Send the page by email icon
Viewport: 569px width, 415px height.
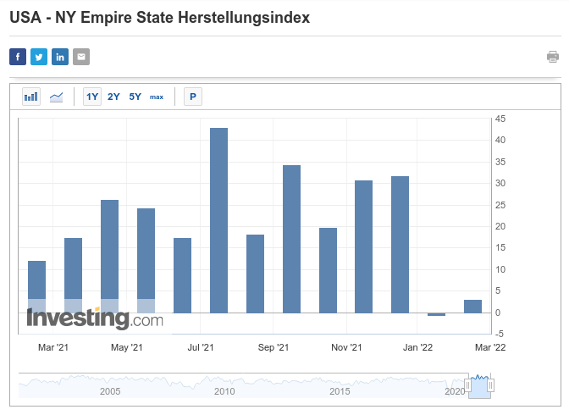pyautogui.click(x=81, y=57)
